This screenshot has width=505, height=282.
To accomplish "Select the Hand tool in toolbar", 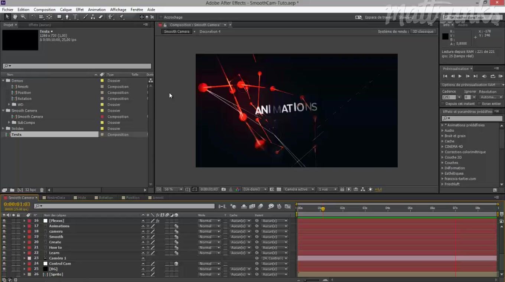I will [x=15, y=17].
